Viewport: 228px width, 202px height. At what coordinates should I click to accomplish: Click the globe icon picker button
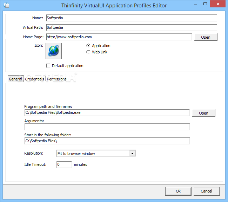[x=54, y=51]
